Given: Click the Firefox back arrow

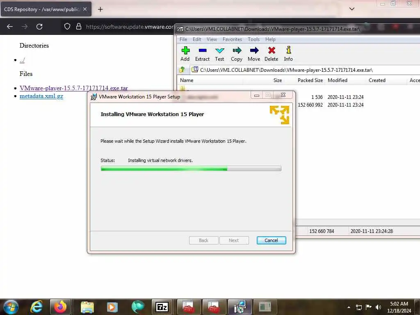Looking at the screenshot, I should (10, 27).
